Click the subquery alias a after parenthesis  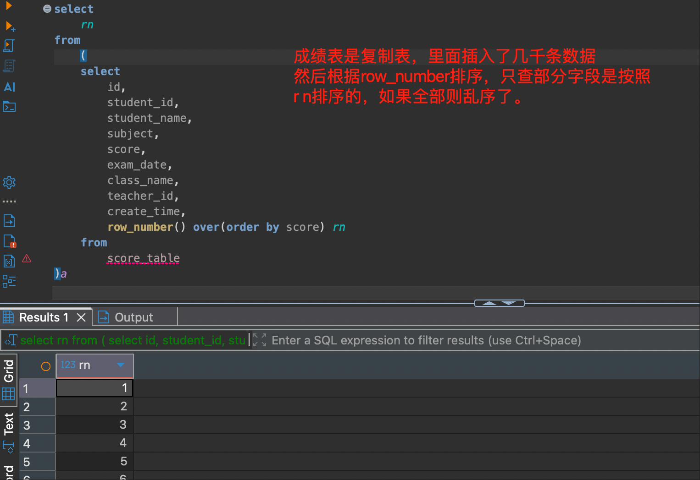coord(64,274)
